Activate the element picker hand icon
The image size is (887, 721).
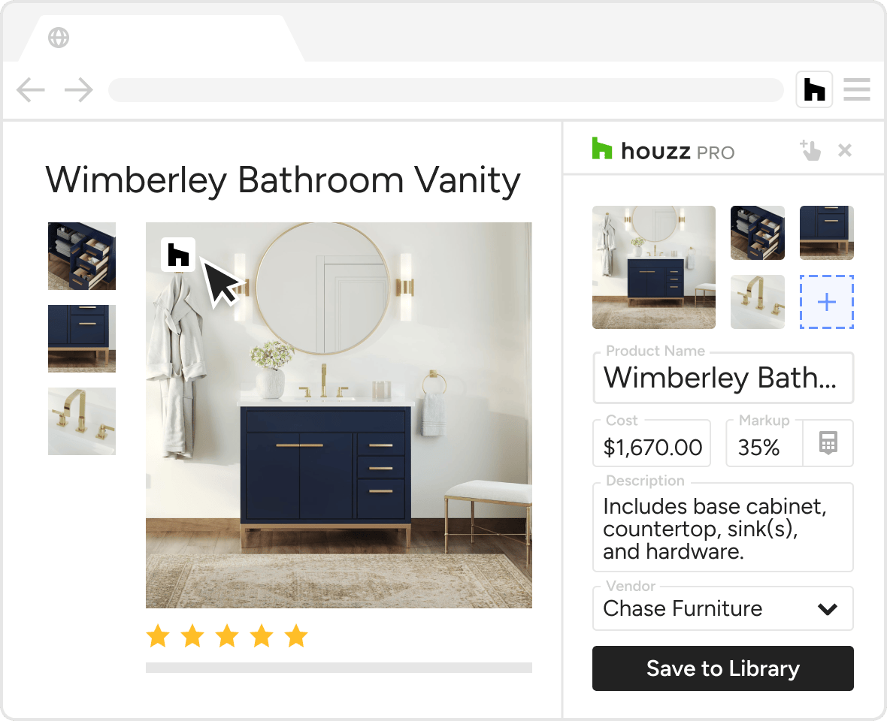pos(810,150)
